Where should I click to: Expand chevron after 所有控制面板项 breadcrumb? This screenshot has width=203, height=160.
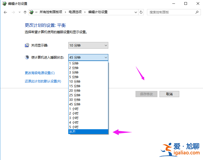(66, 12)
